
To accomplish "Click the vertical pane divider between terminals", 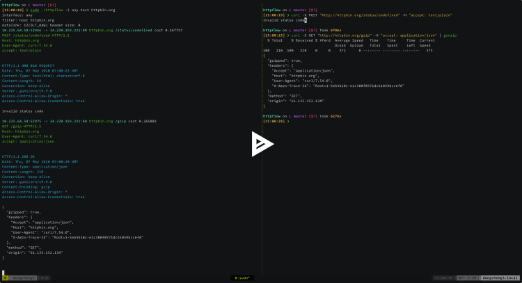I will pyautogui.click(x=262, y=209).
